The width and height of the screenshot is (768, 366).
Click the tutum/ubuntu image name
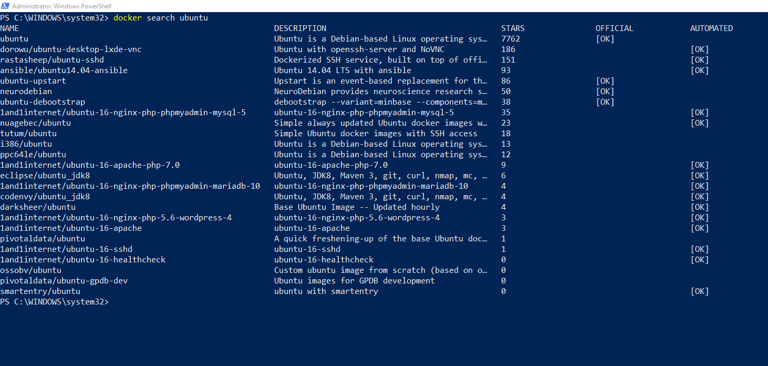coord(28,134)
